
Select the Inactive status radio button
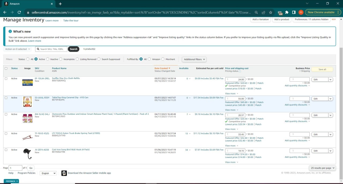(x=48, y=59)
